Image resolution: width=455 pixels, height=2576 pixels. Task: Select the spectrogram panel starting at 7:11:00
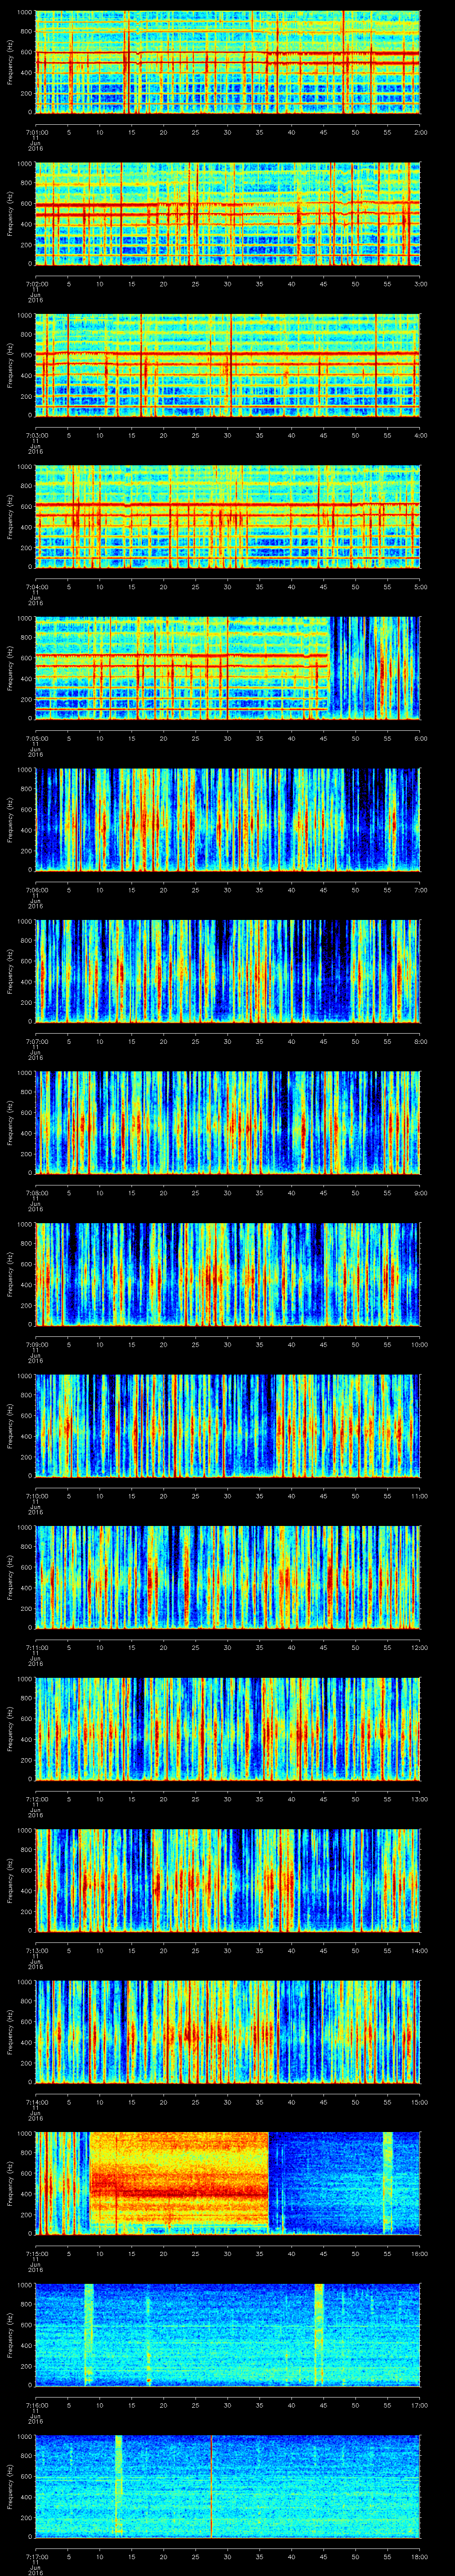pos(228,1577)
